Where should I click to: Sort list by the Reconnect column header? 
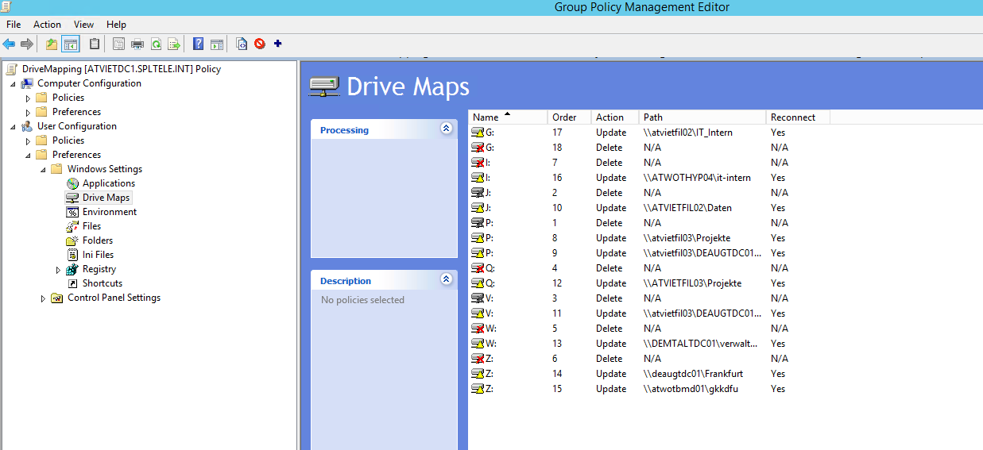tap(798, 117)
